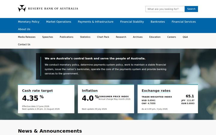Click 'CONSUMER PRICE INDEX' label

114,96
